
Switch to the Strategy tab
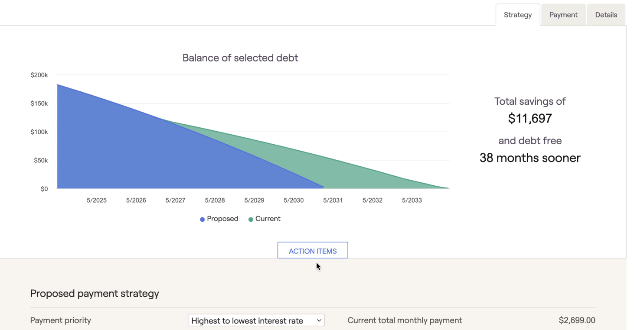tap(517, 15)
